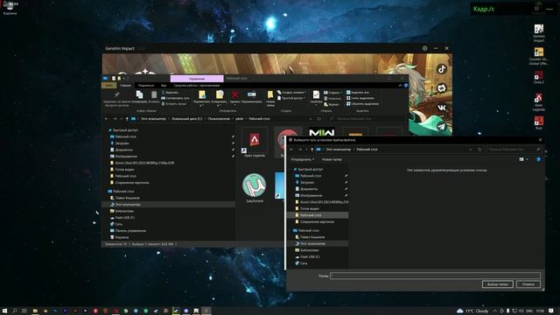Switch to the View (Вид) ribbon tab
Viewport: 560px width, 315px height.
(x=164, y=86)
